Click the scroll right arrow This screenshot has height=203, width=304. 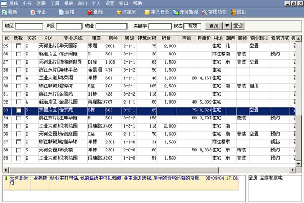click(x=293, y=170)
